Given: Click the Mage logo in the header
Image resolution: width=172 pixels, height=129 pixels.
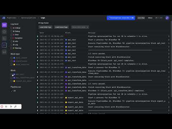Looking at the screenshot, I should click(x=4, y=18).
